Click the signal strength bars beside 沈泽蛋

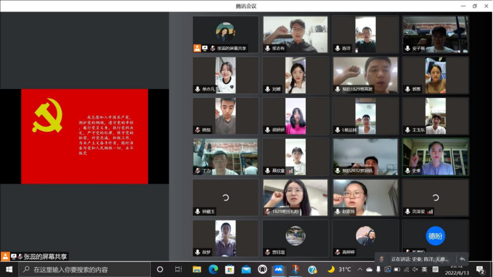(x=430, y=211)
